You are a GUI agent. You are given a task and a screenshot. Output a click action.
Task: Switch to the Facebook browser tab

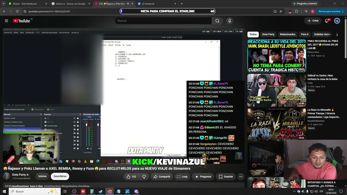click(x=157, y=4)
